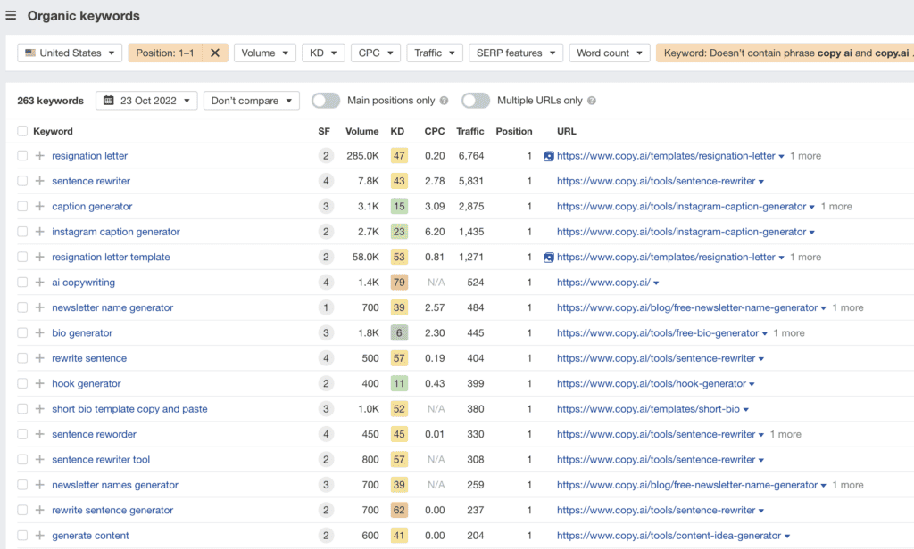Enable Multiple URLs only toggle
Screen dimensions: 914x549
[x=475, y=101]
